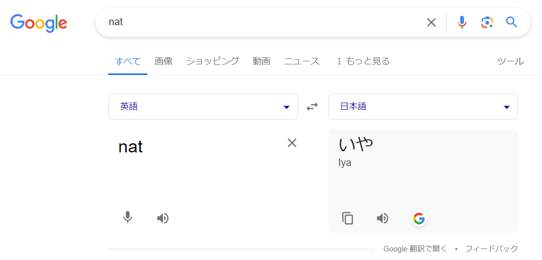Screen dimensions: 542x260
Task: Switch to the 画像 tab
Action: tap(163, 61)
